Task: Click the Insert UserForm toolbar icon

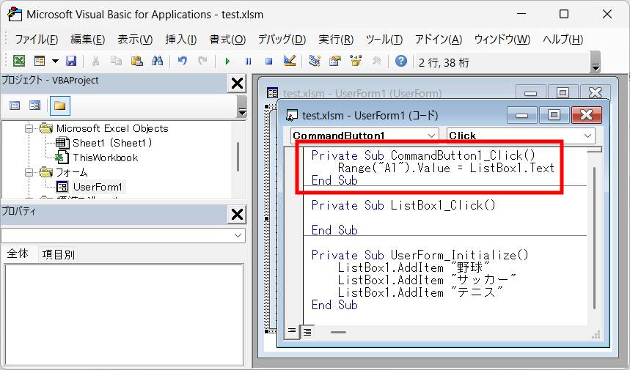Action: coord(40,61)
